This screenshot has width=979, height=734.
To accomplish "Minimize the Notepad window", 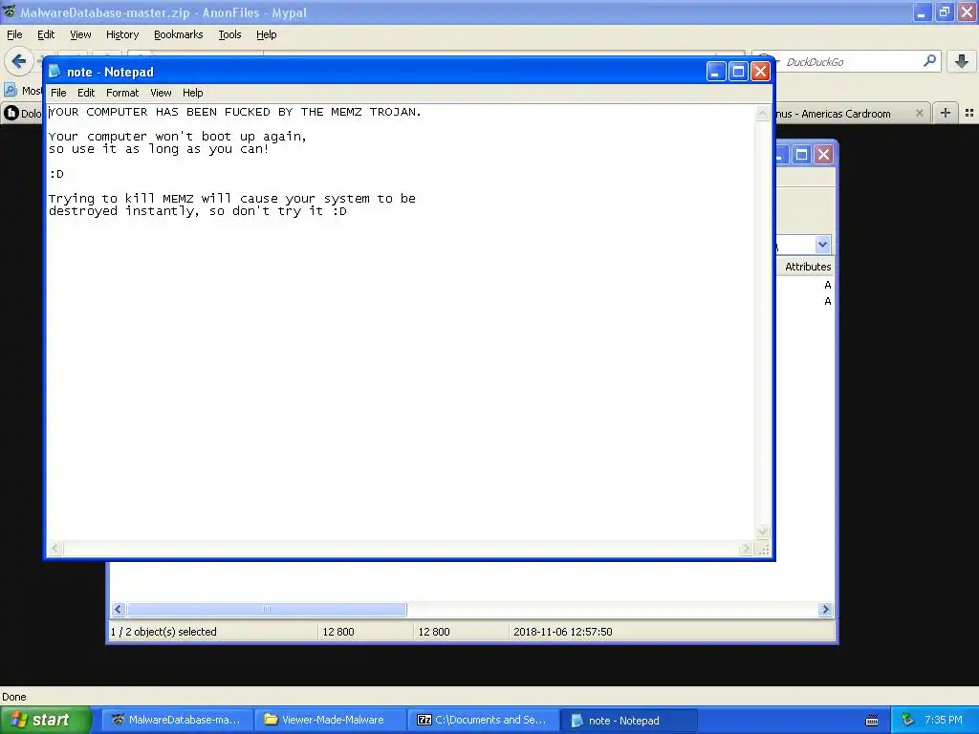I will (715, 71).
